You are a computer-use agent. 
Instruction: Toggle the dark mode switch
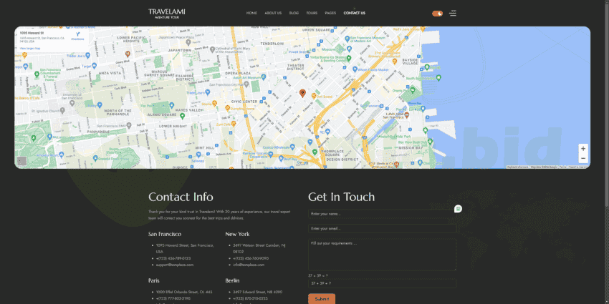coord(437,13)
